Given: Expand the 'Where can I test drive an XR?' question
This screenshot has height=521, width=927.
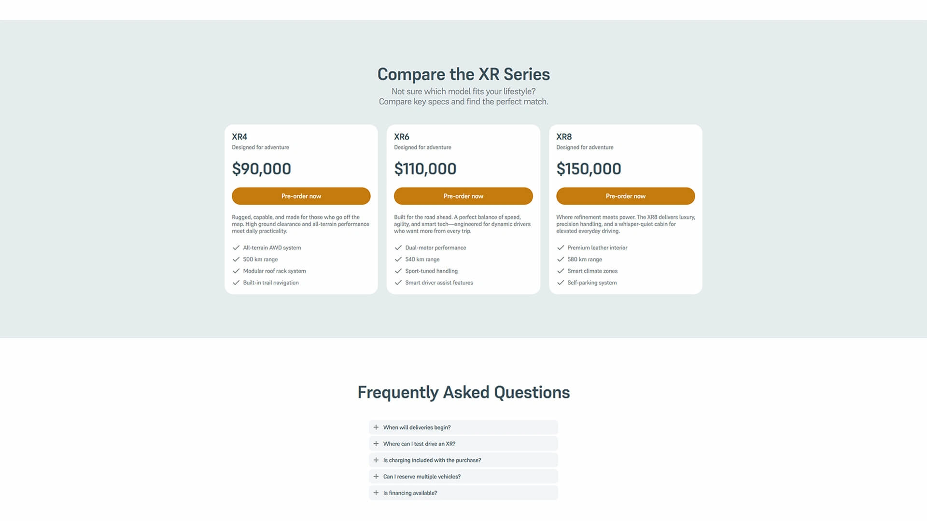Looking at the screenshot, I should [x=463, y=443].
